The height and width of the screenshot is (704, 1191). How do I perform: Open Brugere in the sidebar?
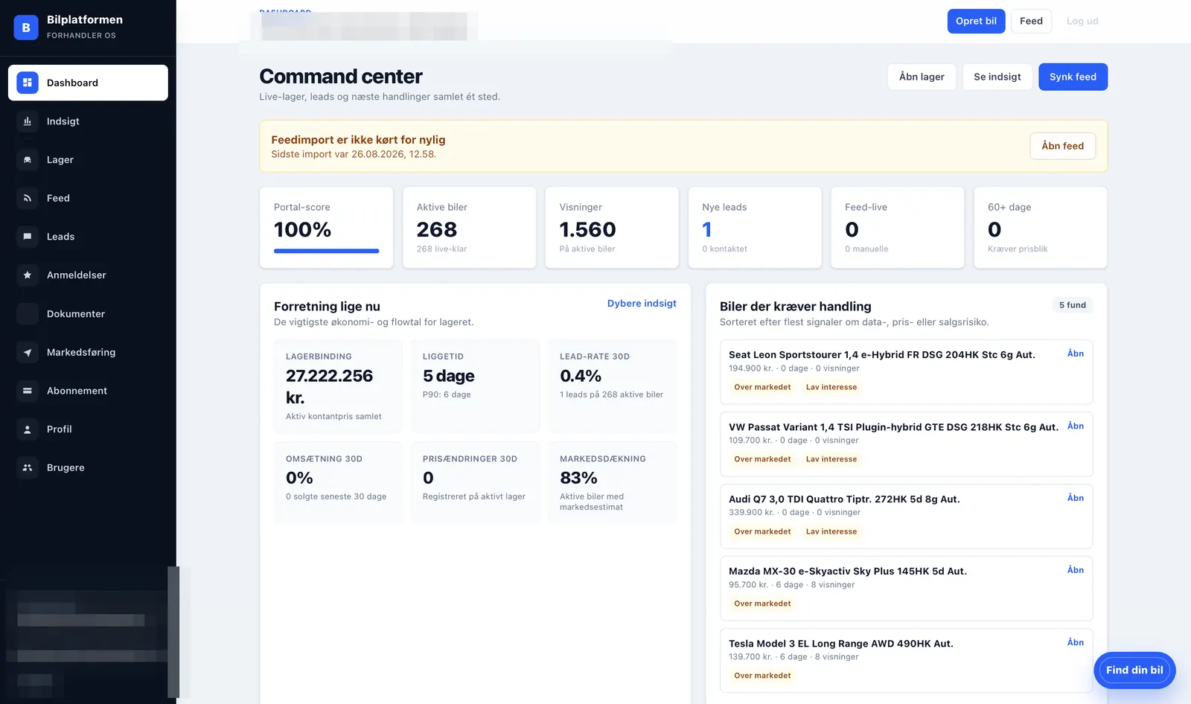click(88, 467)
